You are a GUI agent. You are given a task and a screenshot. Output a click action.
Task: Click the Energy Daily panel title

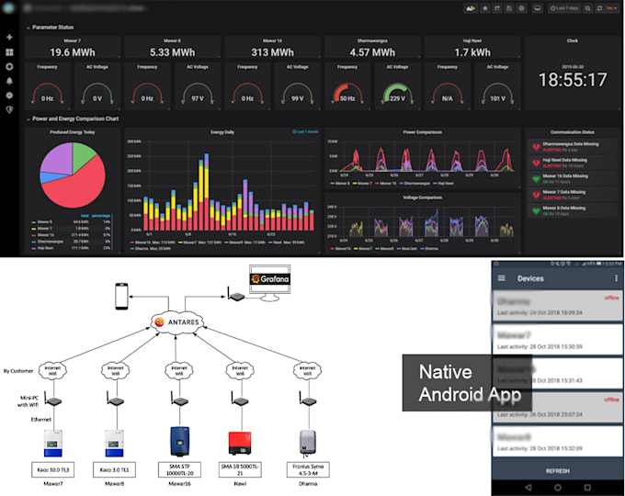click(222, 132)
